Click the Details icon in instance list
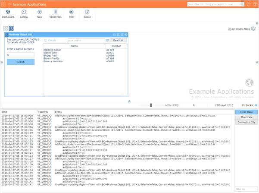The height and width of the screenshot is (193, 259). point(45,41)
